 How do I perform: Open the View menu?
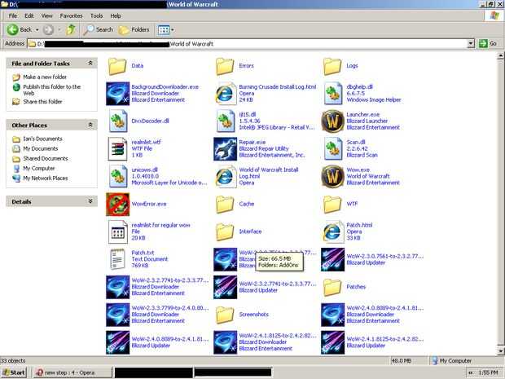coord(46,15)
